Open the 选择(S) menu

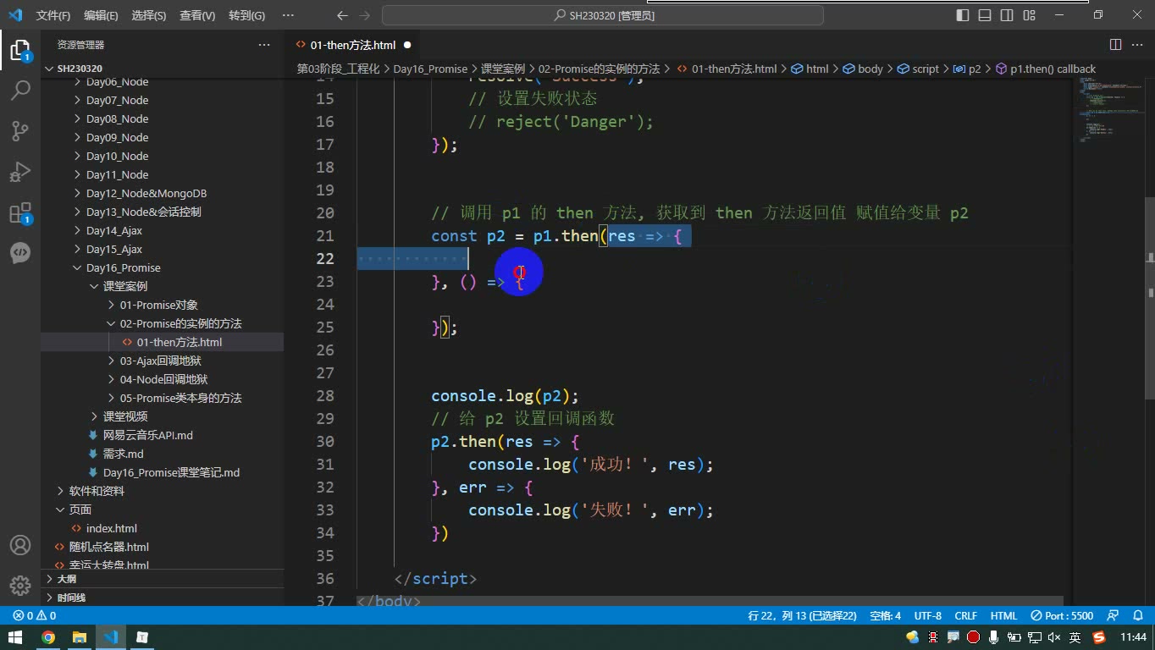(149, 15)
